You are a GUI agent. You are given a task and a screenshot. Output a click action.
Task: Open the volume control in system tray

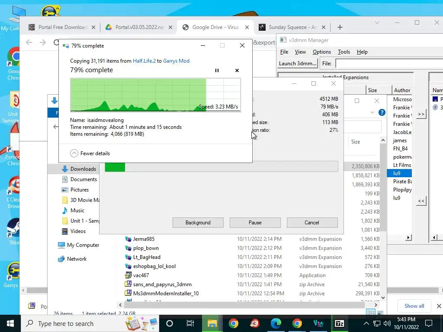tap(387, 323)
